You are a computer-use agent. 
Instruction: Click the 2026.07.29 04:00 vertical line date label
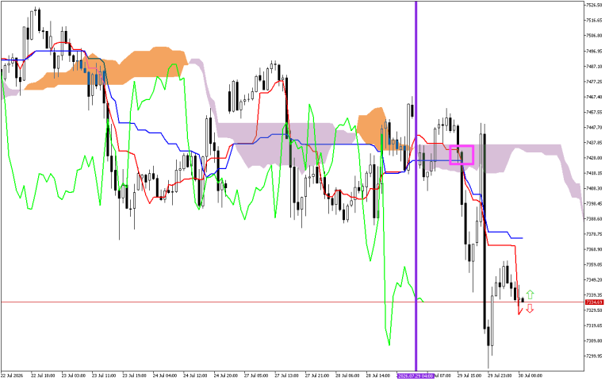coord(415,376)
